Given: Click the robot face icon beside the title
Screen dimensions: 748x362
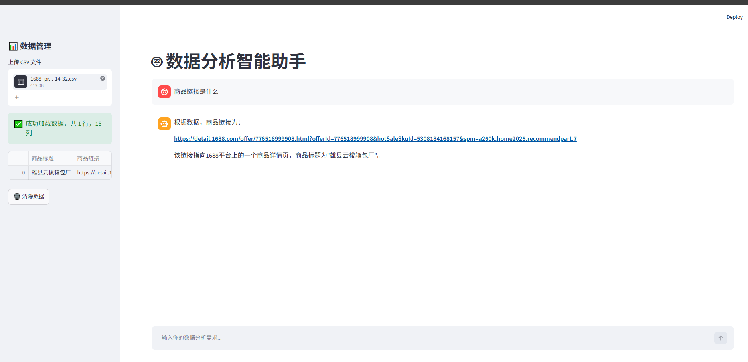Looking at the screenshot, I should click(157, 62).
